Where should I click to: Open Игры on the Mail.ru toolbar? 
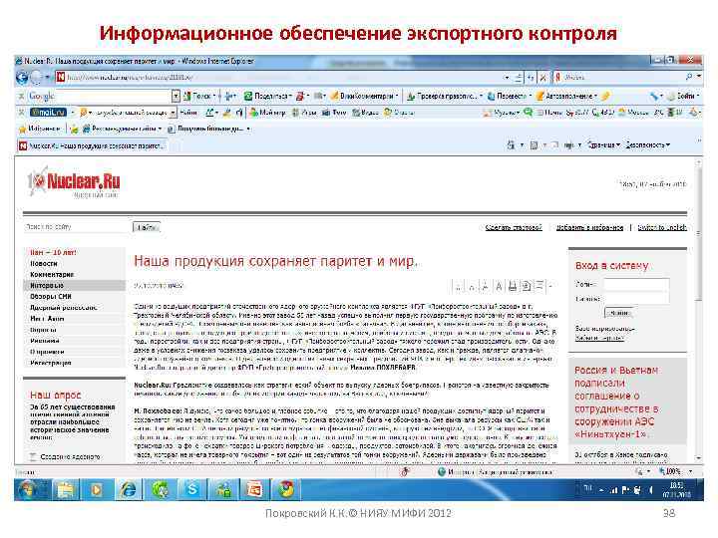(304, 113)
